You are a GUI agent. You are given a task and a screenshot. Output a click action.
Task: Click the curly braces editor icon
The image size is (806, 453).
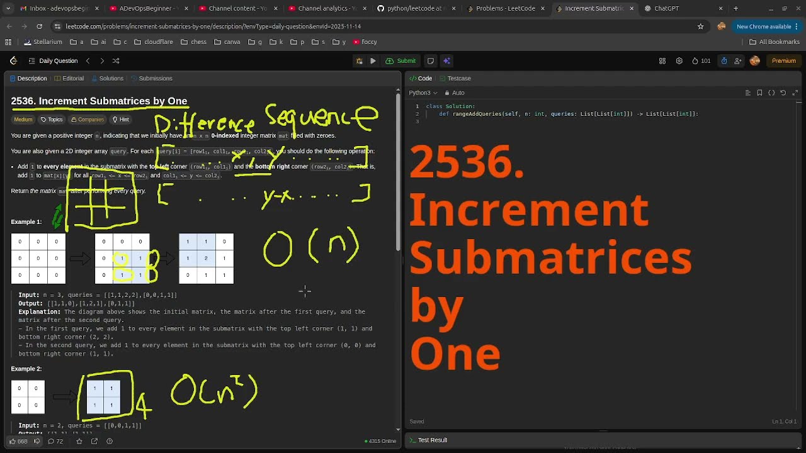point(771,93)
